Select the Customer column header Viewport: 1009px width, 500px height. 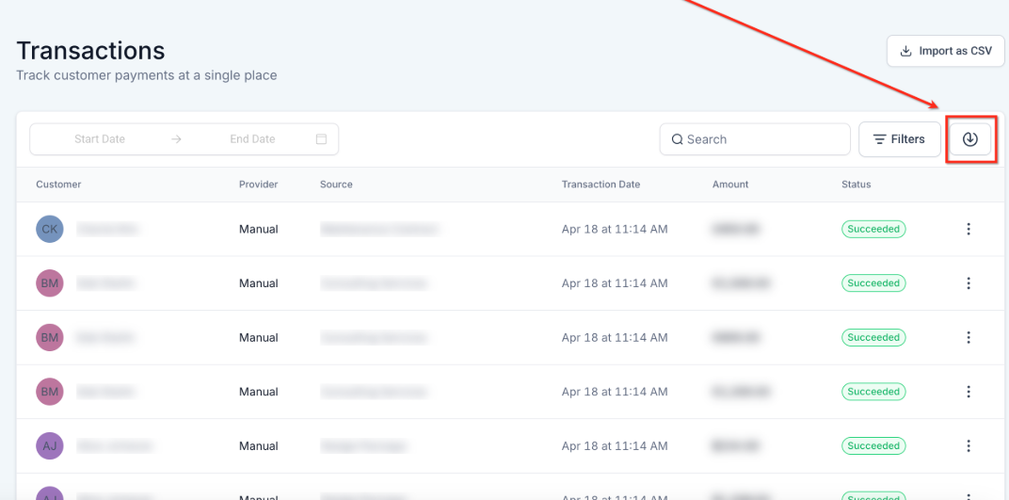tap(58, 184)
